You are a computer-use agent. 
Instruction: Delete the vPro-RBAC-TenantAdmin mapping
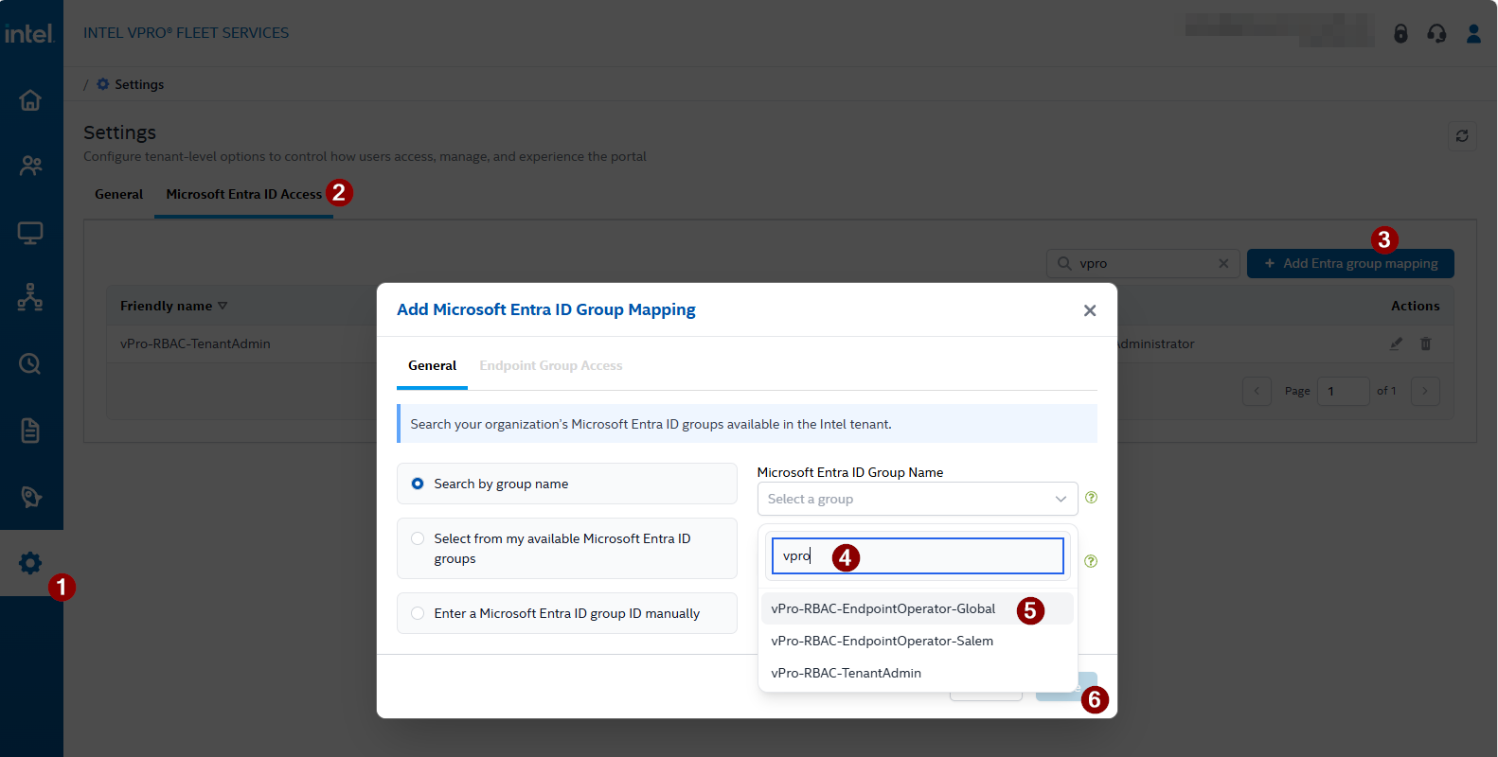click(x=1425, y=343)
